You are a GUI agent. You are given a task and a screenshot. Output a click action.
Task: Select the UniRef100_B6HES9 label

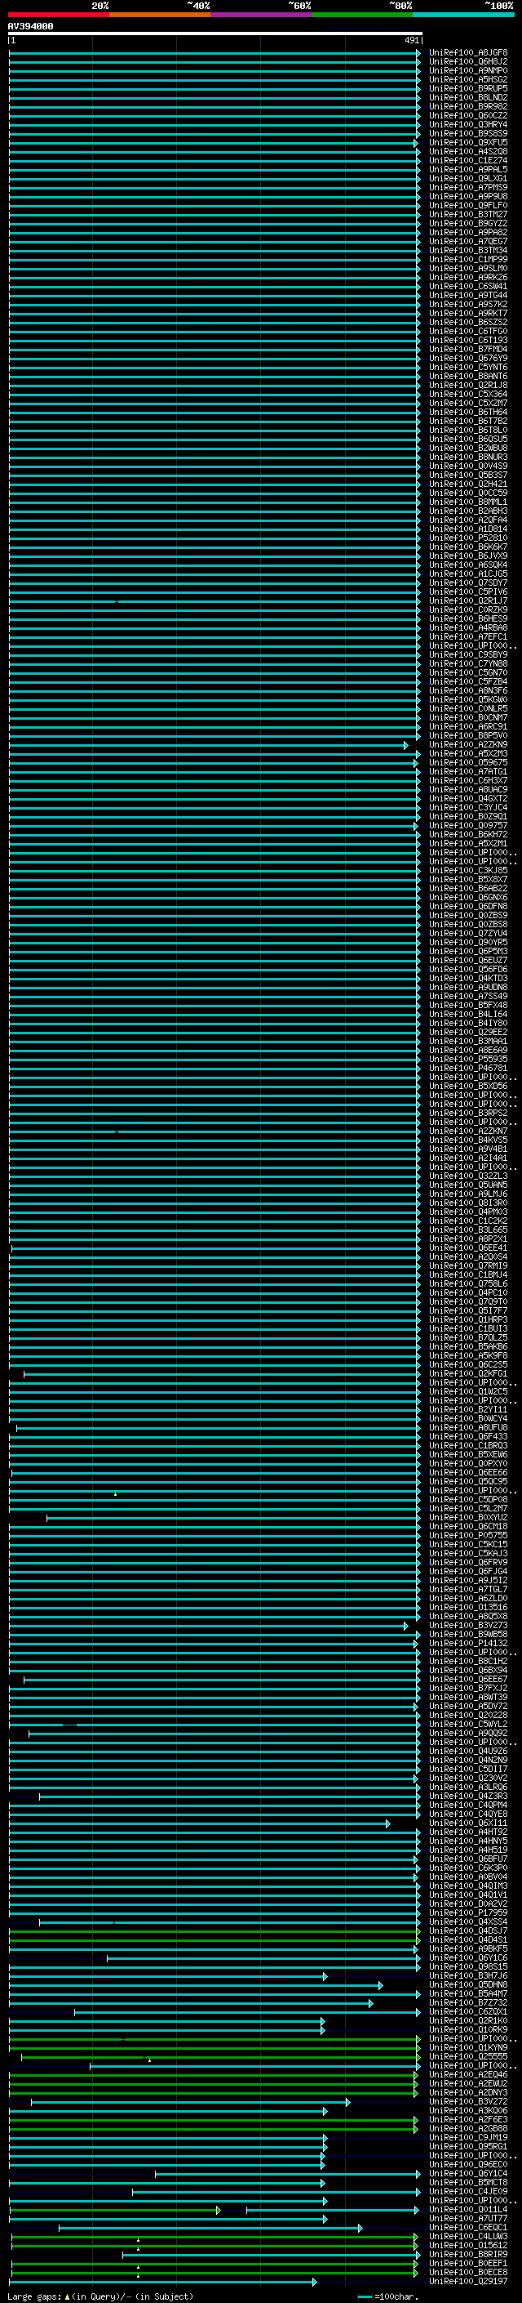468,618
